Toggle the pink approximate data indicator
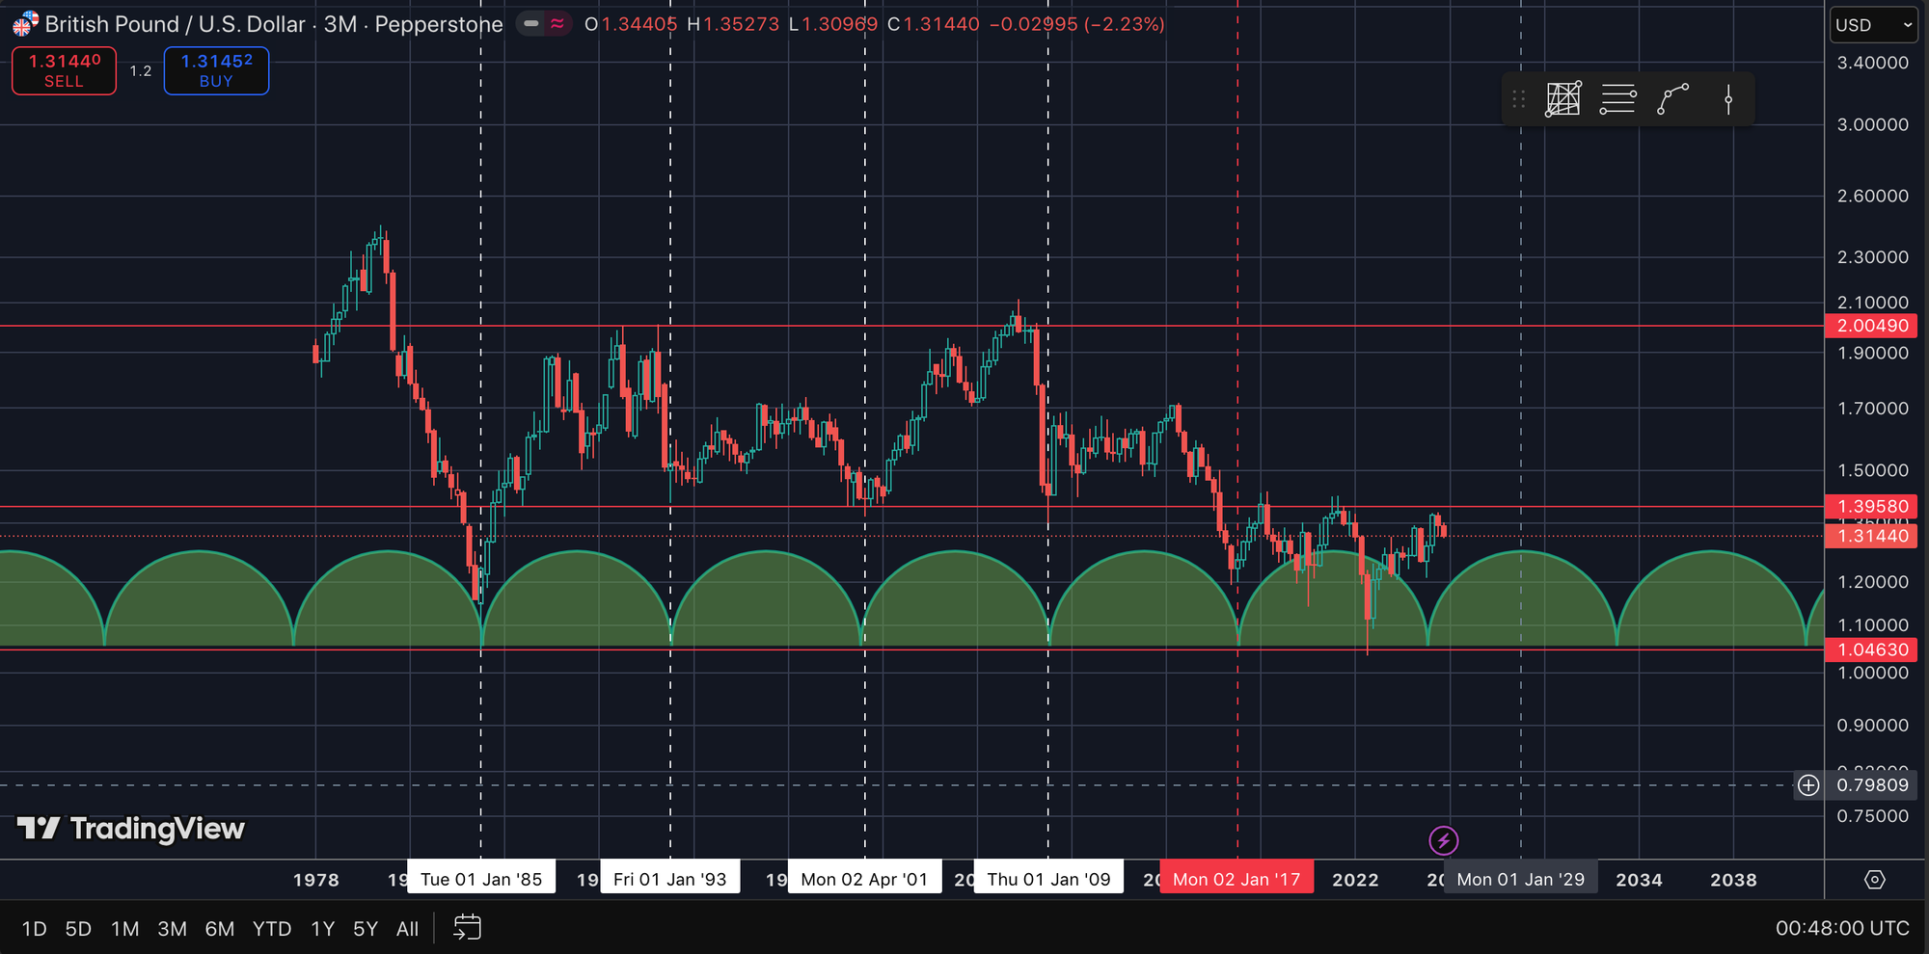Image resolution: width=1929 pixels, height=954 pixels. pos(557,24)
